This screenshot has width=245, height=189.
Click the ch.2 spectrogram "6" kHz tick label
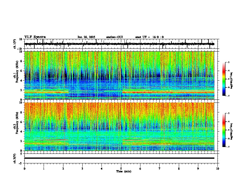[x=21, y=122]
